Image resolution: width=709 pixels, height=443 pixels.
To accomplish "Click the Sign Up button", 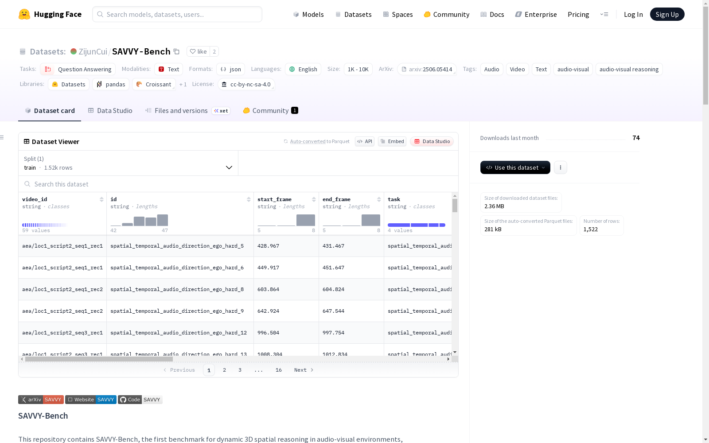I will point(667,14).
